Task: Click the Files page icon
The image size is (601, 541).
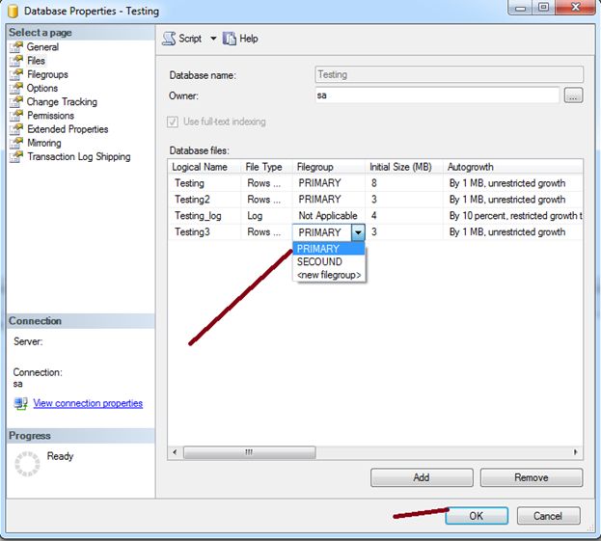Action: coord(16,61)
